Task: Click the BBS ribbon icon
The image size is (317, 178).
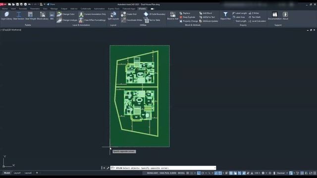Action: pyautogui.click(x=52, y=16)
